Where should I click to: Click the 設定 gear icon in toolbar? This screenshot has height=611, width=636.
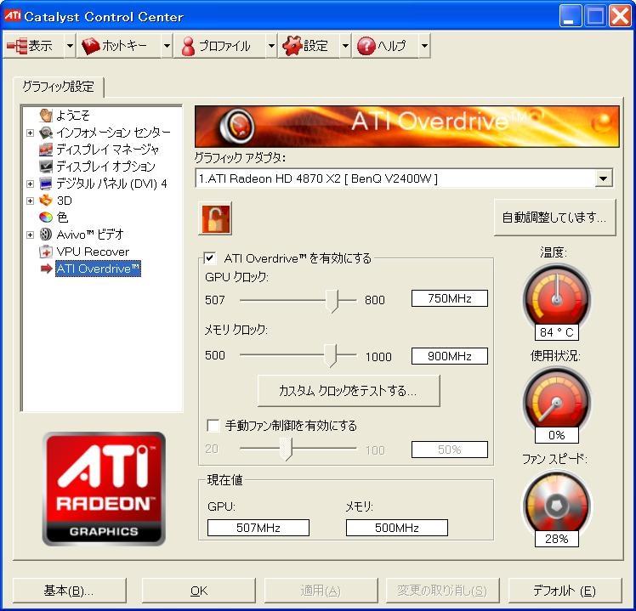292,46
